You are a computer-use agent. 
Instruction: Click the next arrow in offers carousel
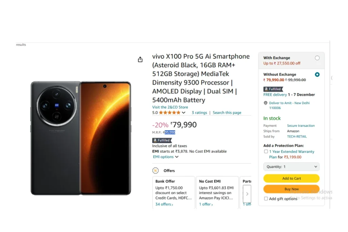tap(247, 194)
